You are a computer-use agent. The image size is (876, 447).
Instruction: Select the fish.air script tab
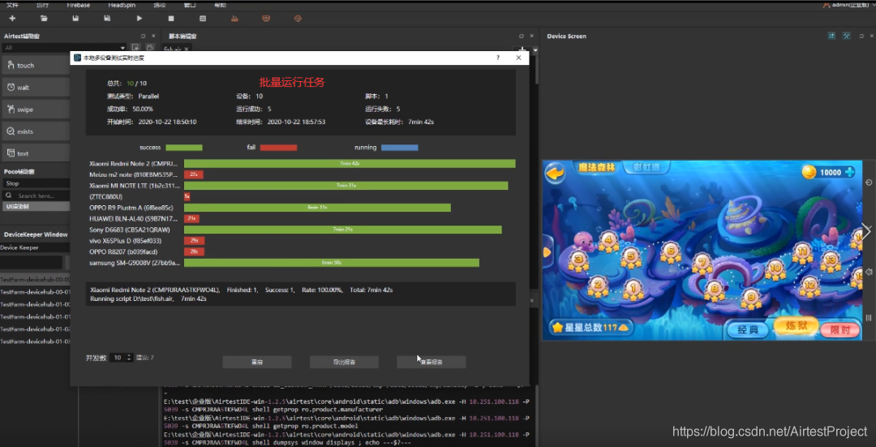click(x=177, y=49)
